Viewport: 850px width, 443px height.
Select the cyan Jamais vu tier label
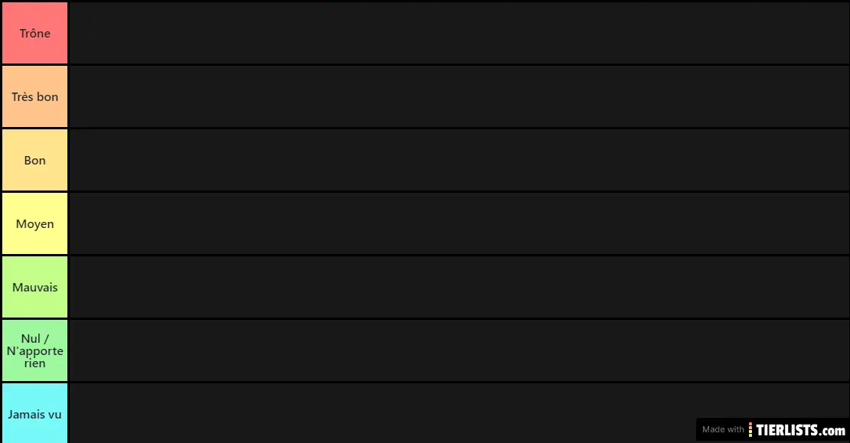35,414
